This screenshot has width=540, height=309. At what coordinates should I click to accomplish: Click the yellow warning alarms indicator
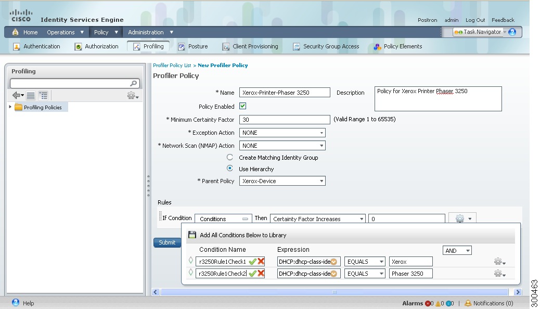(x=439, y=303)
